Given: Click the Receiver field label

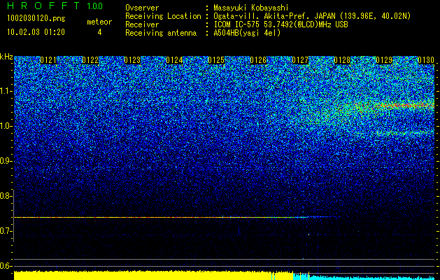Looking at the screenshot, I should pos(142,24).
